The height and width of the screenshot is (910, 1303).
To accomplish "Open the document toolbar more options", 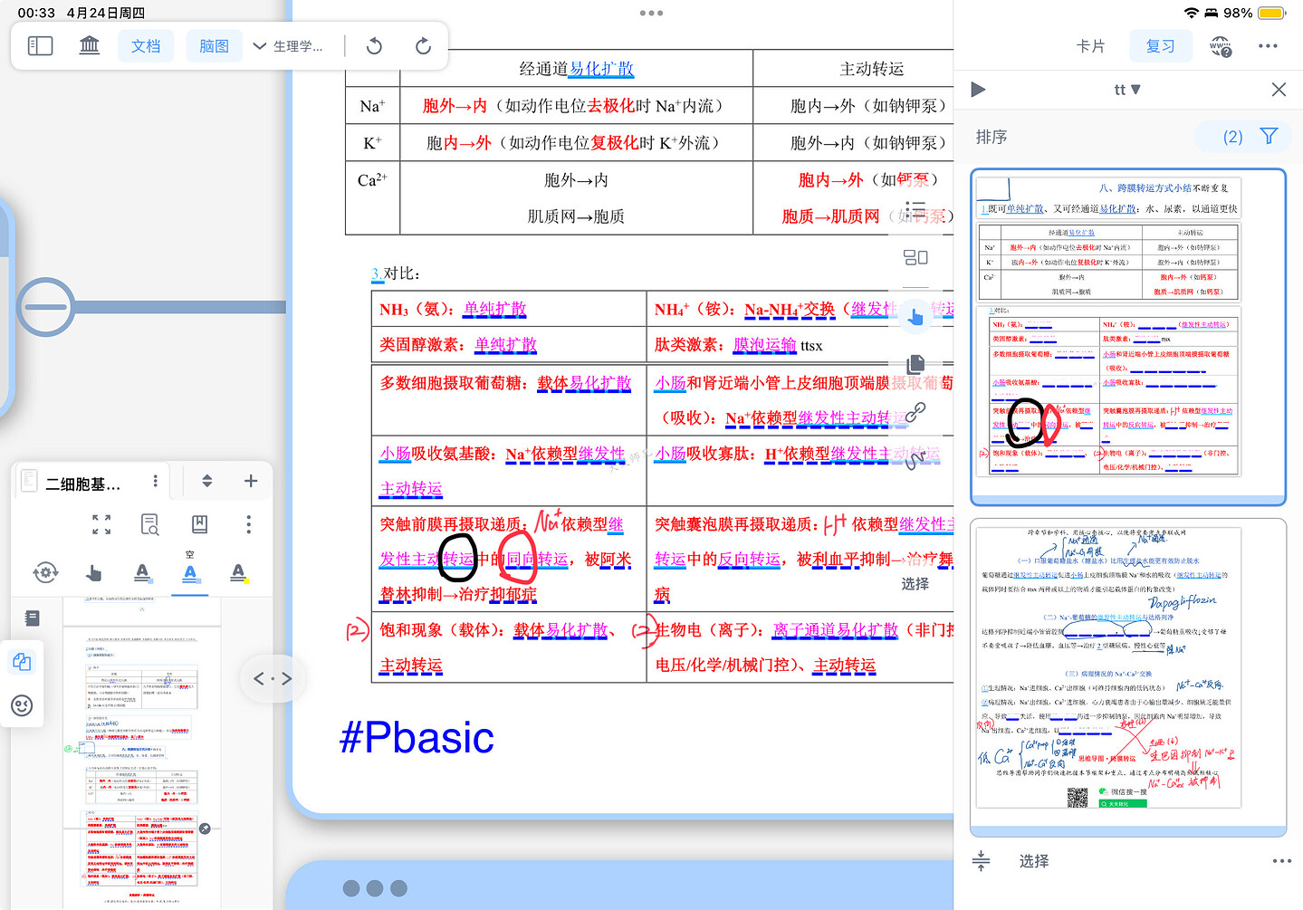I will 248,524.
